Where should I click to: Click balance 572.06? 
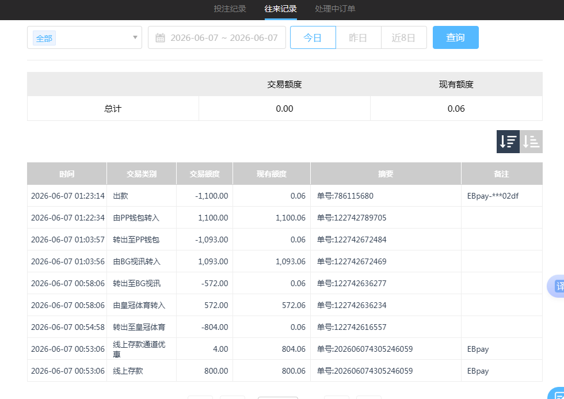click(294, 305)
